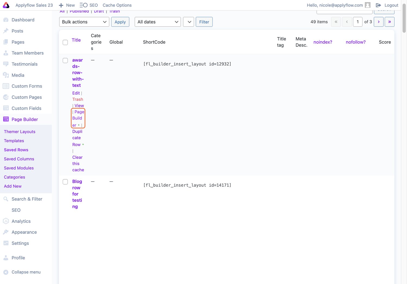
Task: Click the Applyflow logo icon
Action: click(x=6, y=5)
